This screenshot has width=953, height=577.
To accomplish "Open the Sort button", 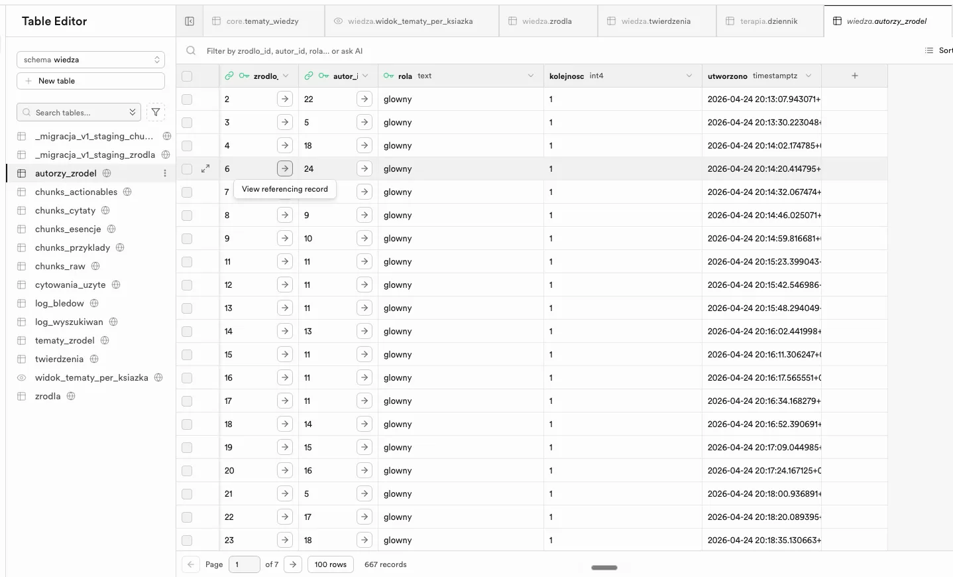I will [939, 50].
